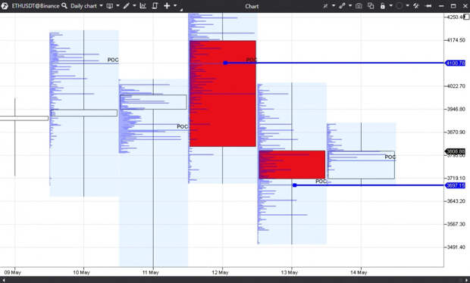Click the horizontal scrollbar left arrow
This screenshot has width=470, height=283.
click(x=4, y=280)
